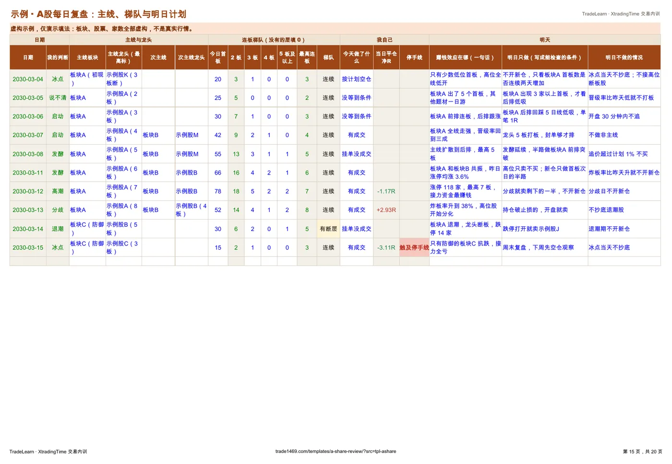Click the 示例股K（3板断）cell
672x464 pixels.
click(x=124, y=79)
